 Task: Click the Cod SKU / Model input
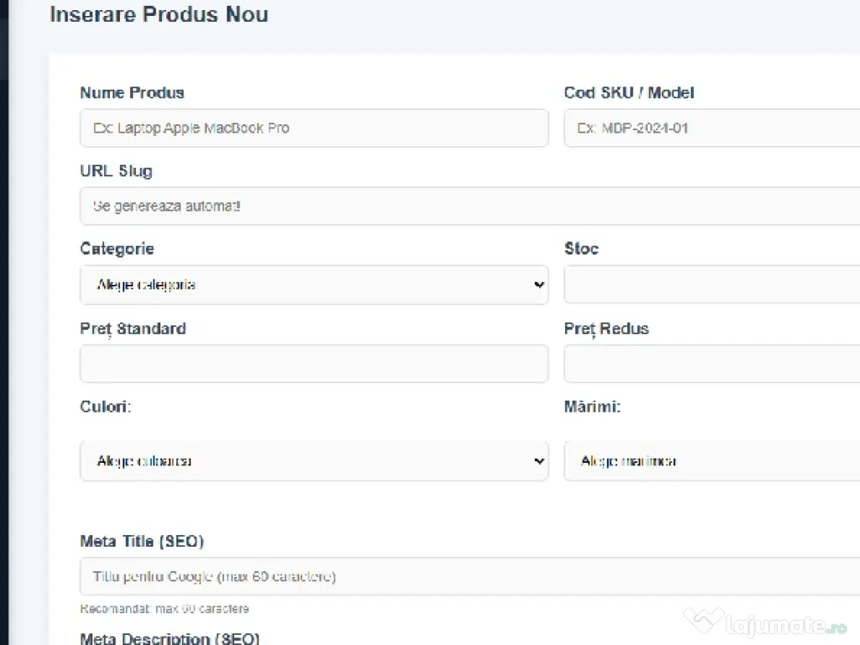click(712, 128)
